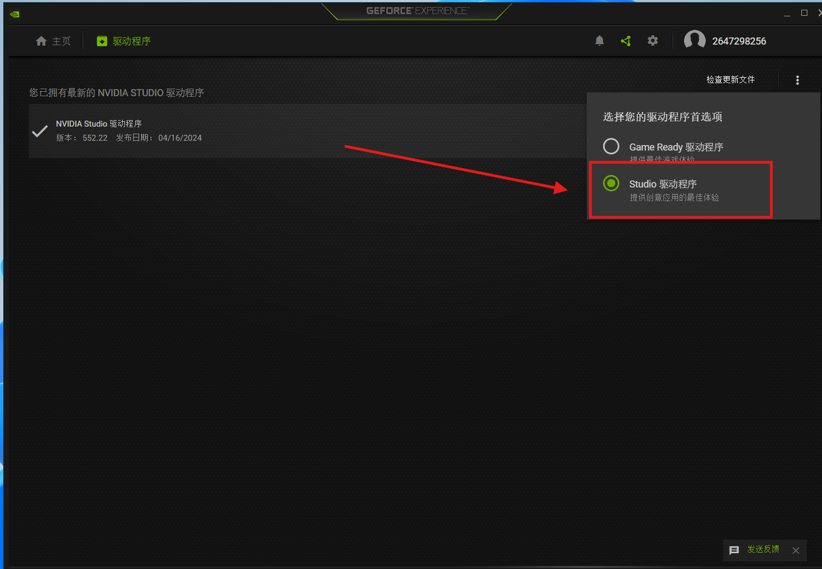Image resolution: width=822 pixels, height=569 pixels.
Task: Maximize the GeForce Experience window
Action: 804,13
